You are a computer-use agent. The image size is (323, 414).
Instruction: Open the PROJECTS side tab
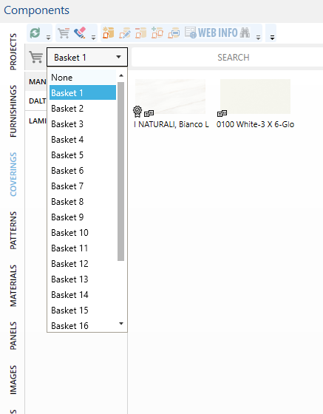point(13,52)
